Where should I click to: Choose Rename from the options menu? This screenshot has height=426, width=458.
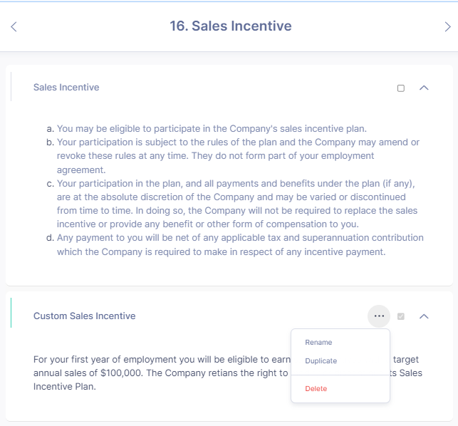pyautogui.click(x=318, y=343)
